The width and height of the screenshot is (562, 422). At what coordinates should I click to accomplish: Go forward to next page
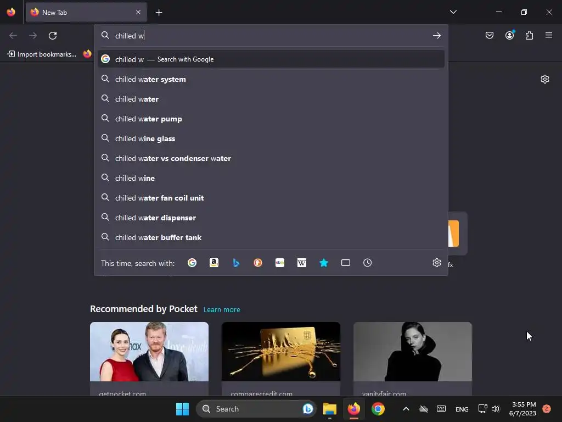click(33, 36)
